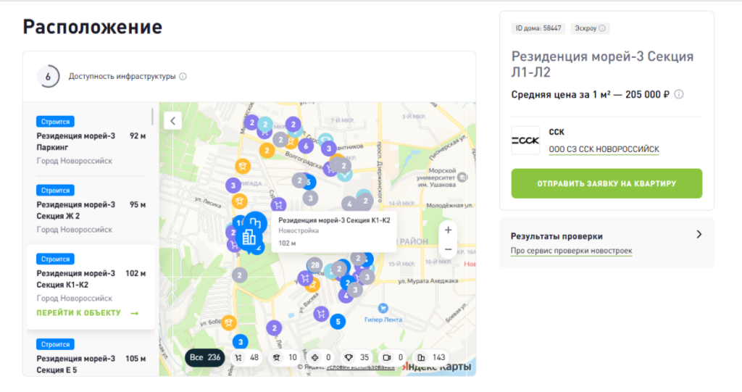The height and width of the screenshot is (392, 742).
Task: Click the 92 м distance on Паркинг card
Action: coord(138,136)
